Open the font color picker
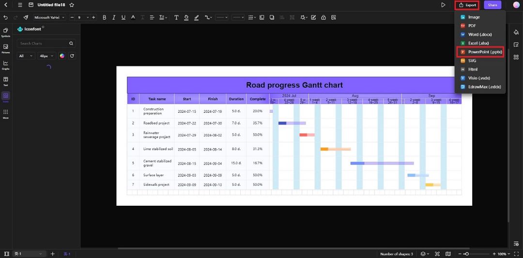The image size is (523, 258). coord(133,17)
